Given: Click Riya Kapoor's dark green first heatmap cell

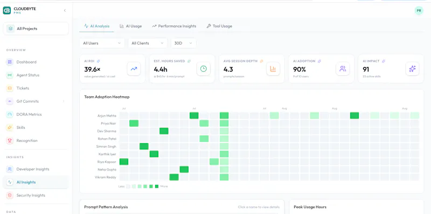Looking at the screenshot, I should [124, 162].
